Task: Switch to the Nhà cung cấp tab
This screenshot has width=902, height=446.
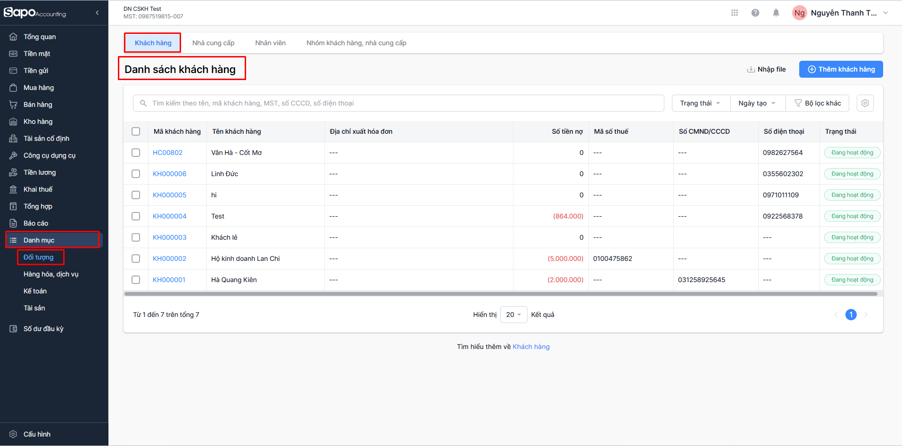Action: tap(213, 43)
